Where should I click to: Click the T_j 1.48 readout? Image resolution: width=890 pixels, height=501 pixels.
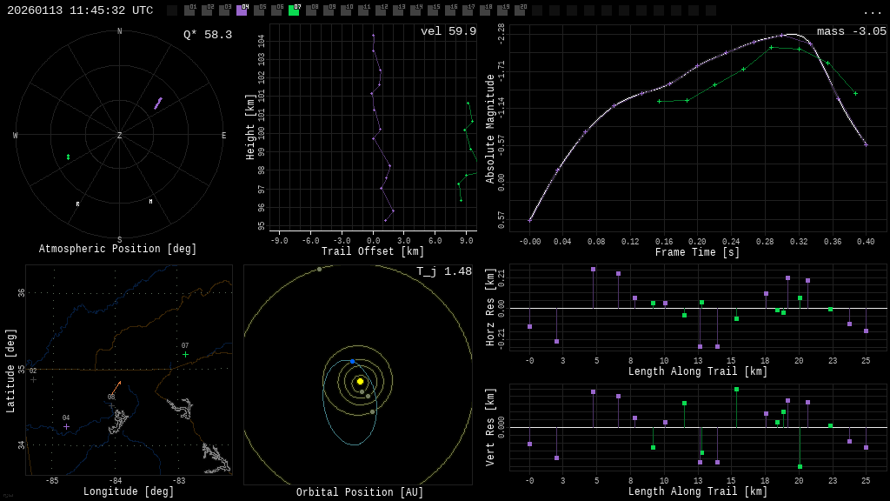point(443,271)
